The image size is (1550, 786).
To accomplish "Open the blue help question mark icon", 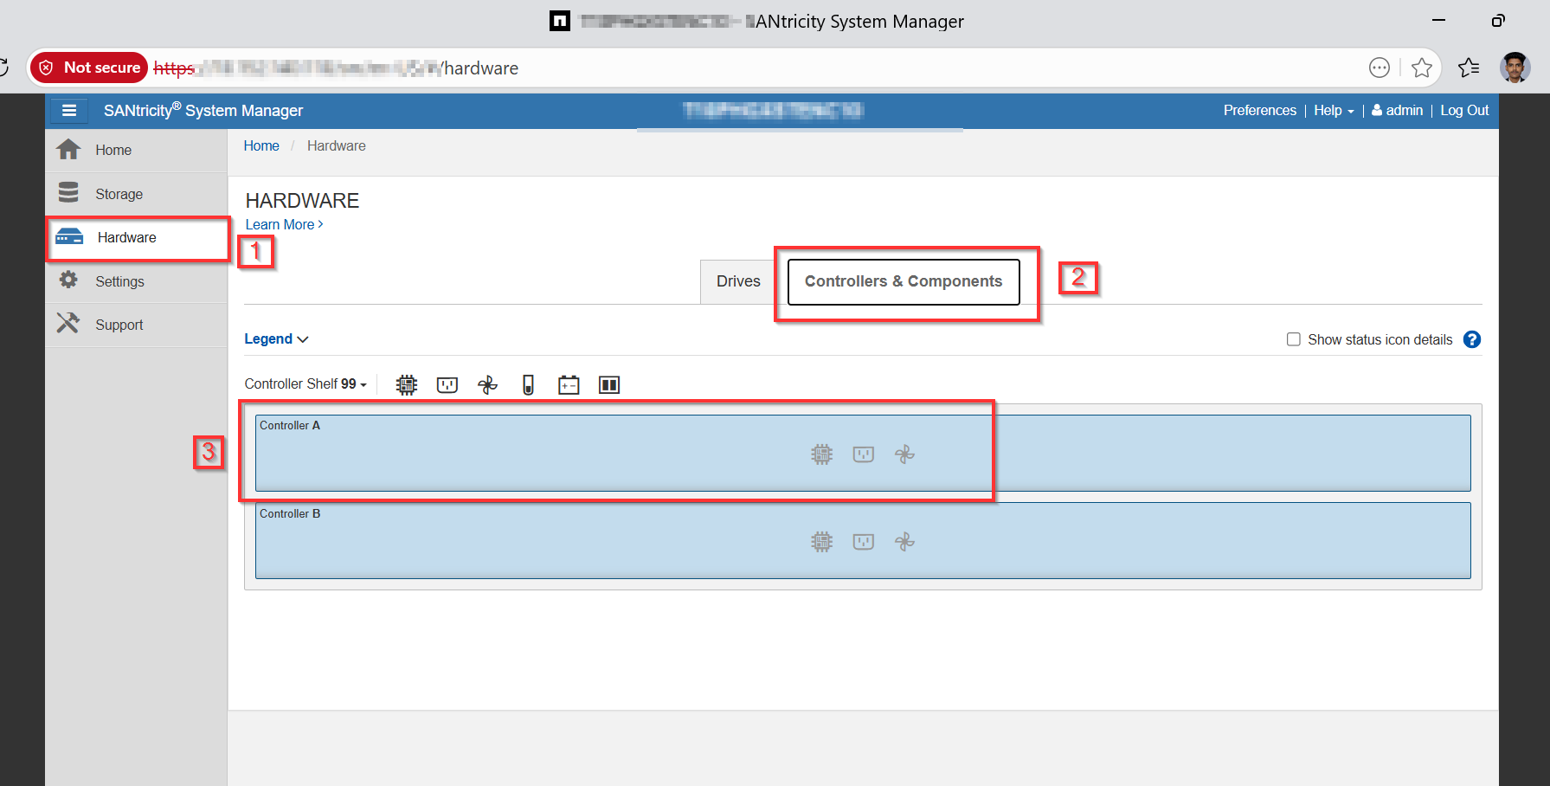I will tap(1471, 339).
